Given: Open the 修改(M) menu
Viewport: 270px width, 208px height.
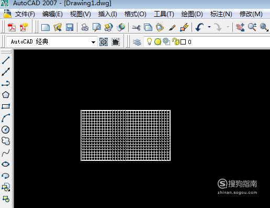Looking at the screenshot, I should [x=251, y=14].
